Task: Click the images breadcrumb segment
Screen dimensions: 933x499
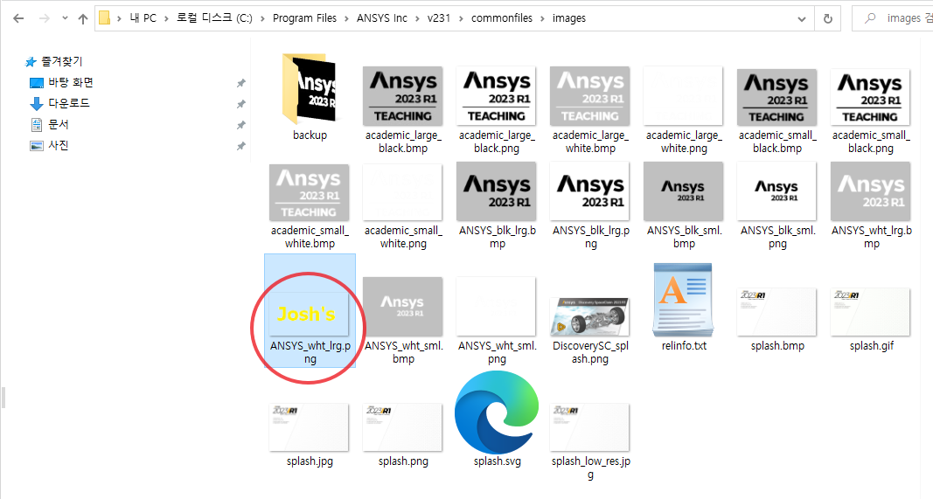Action: click(569, 18)
